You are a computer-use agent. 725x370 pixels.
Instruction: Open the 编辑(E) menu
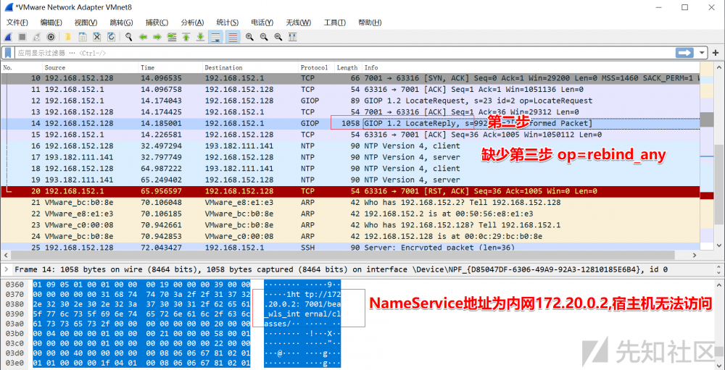click(x=51, y=22)
